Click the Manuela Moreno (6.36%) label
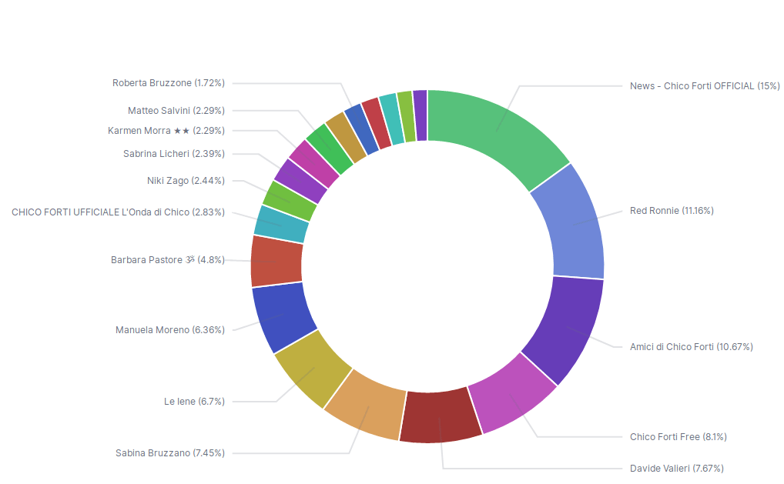Image resolution: width=784 pixels, height=484 pixels. coord(170,330)
